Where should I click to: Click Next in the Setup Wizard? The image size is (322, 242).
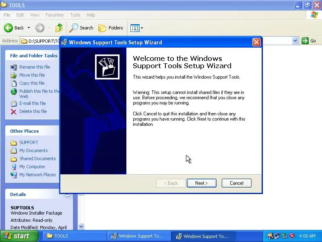(202, 183)
